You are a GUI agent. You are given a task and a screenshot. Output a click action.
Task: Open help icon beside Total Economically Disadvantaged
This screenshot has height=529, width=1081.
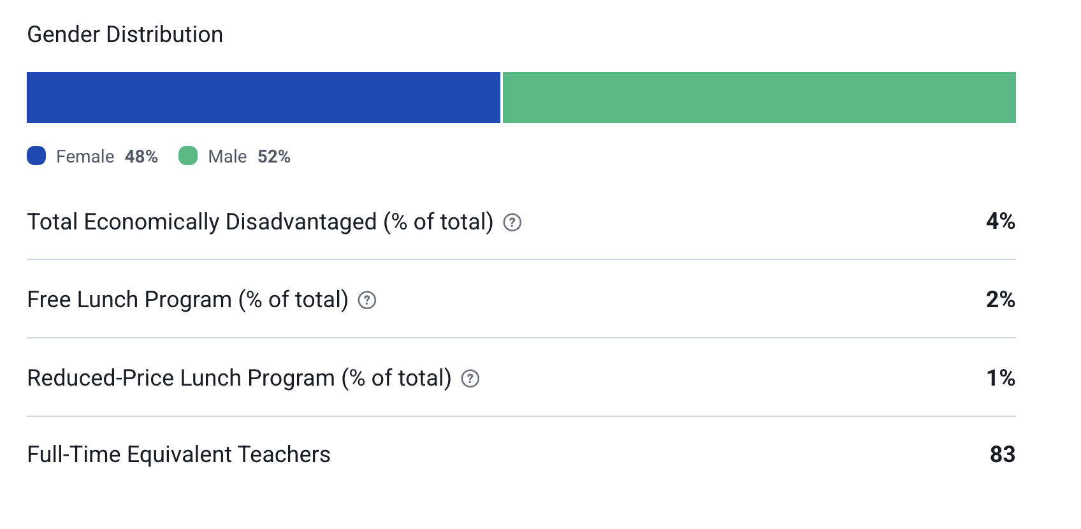[512, 222]
